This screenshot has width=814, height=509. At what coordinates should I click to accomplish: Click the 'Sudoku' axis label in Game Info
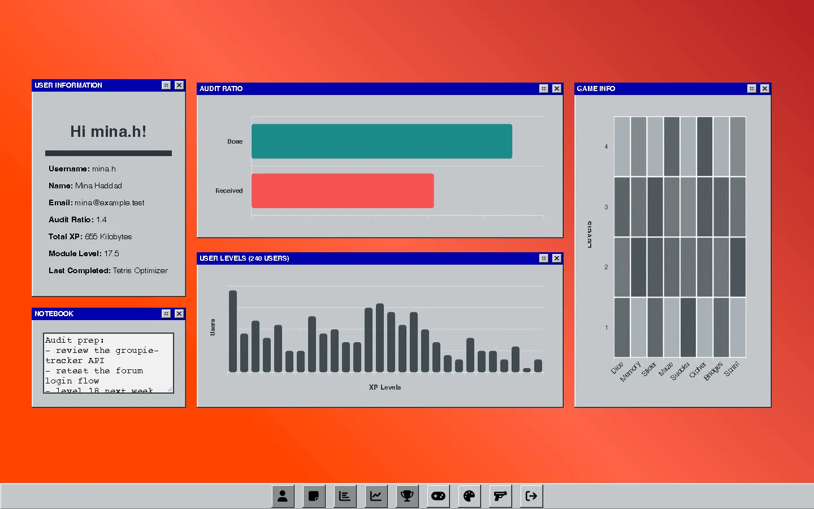(679, 370)
